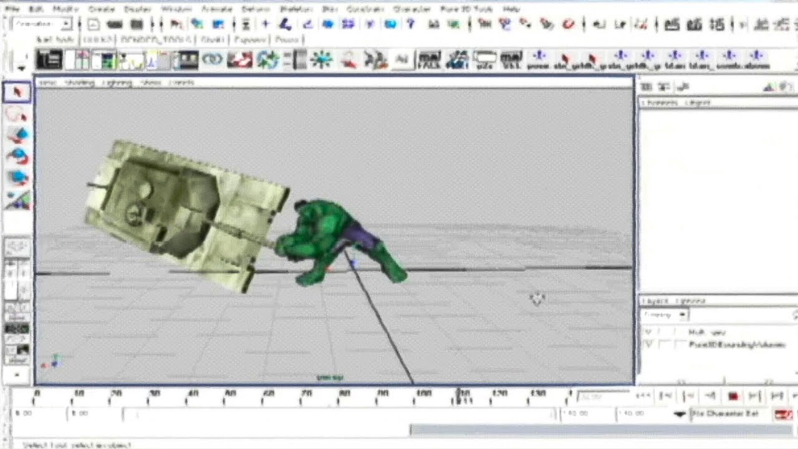Image resolution: width=798 pixels, height=449 pixels.
Task: Click the red magnet snap icon
Action: (568, 24)
